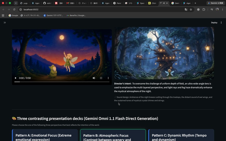This screenshot has width=226, height=141.
Task: Go back in browser history
Action: (x=3, y=9)
